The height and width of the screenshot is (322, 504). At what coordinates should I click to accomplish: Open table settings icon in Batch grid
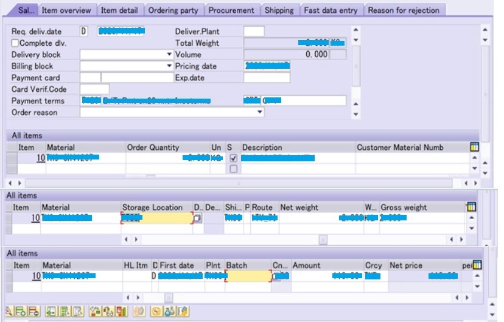coord(477,265)
